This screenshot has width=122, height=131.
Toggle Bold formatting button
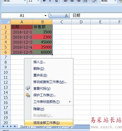tap(44, 1)
